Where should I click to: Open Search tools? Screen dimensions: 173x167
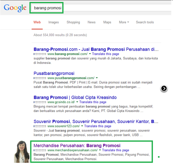(x=145, y=22)
